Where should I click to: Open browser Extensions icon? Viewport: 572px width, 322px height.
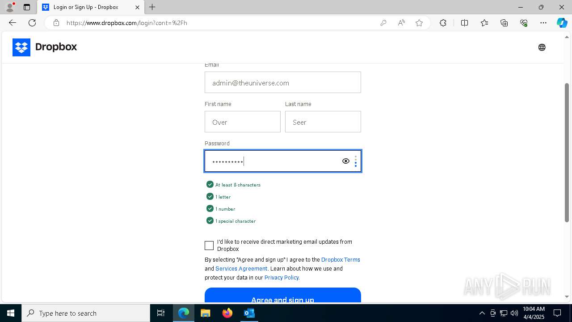[x=443, y=23]
